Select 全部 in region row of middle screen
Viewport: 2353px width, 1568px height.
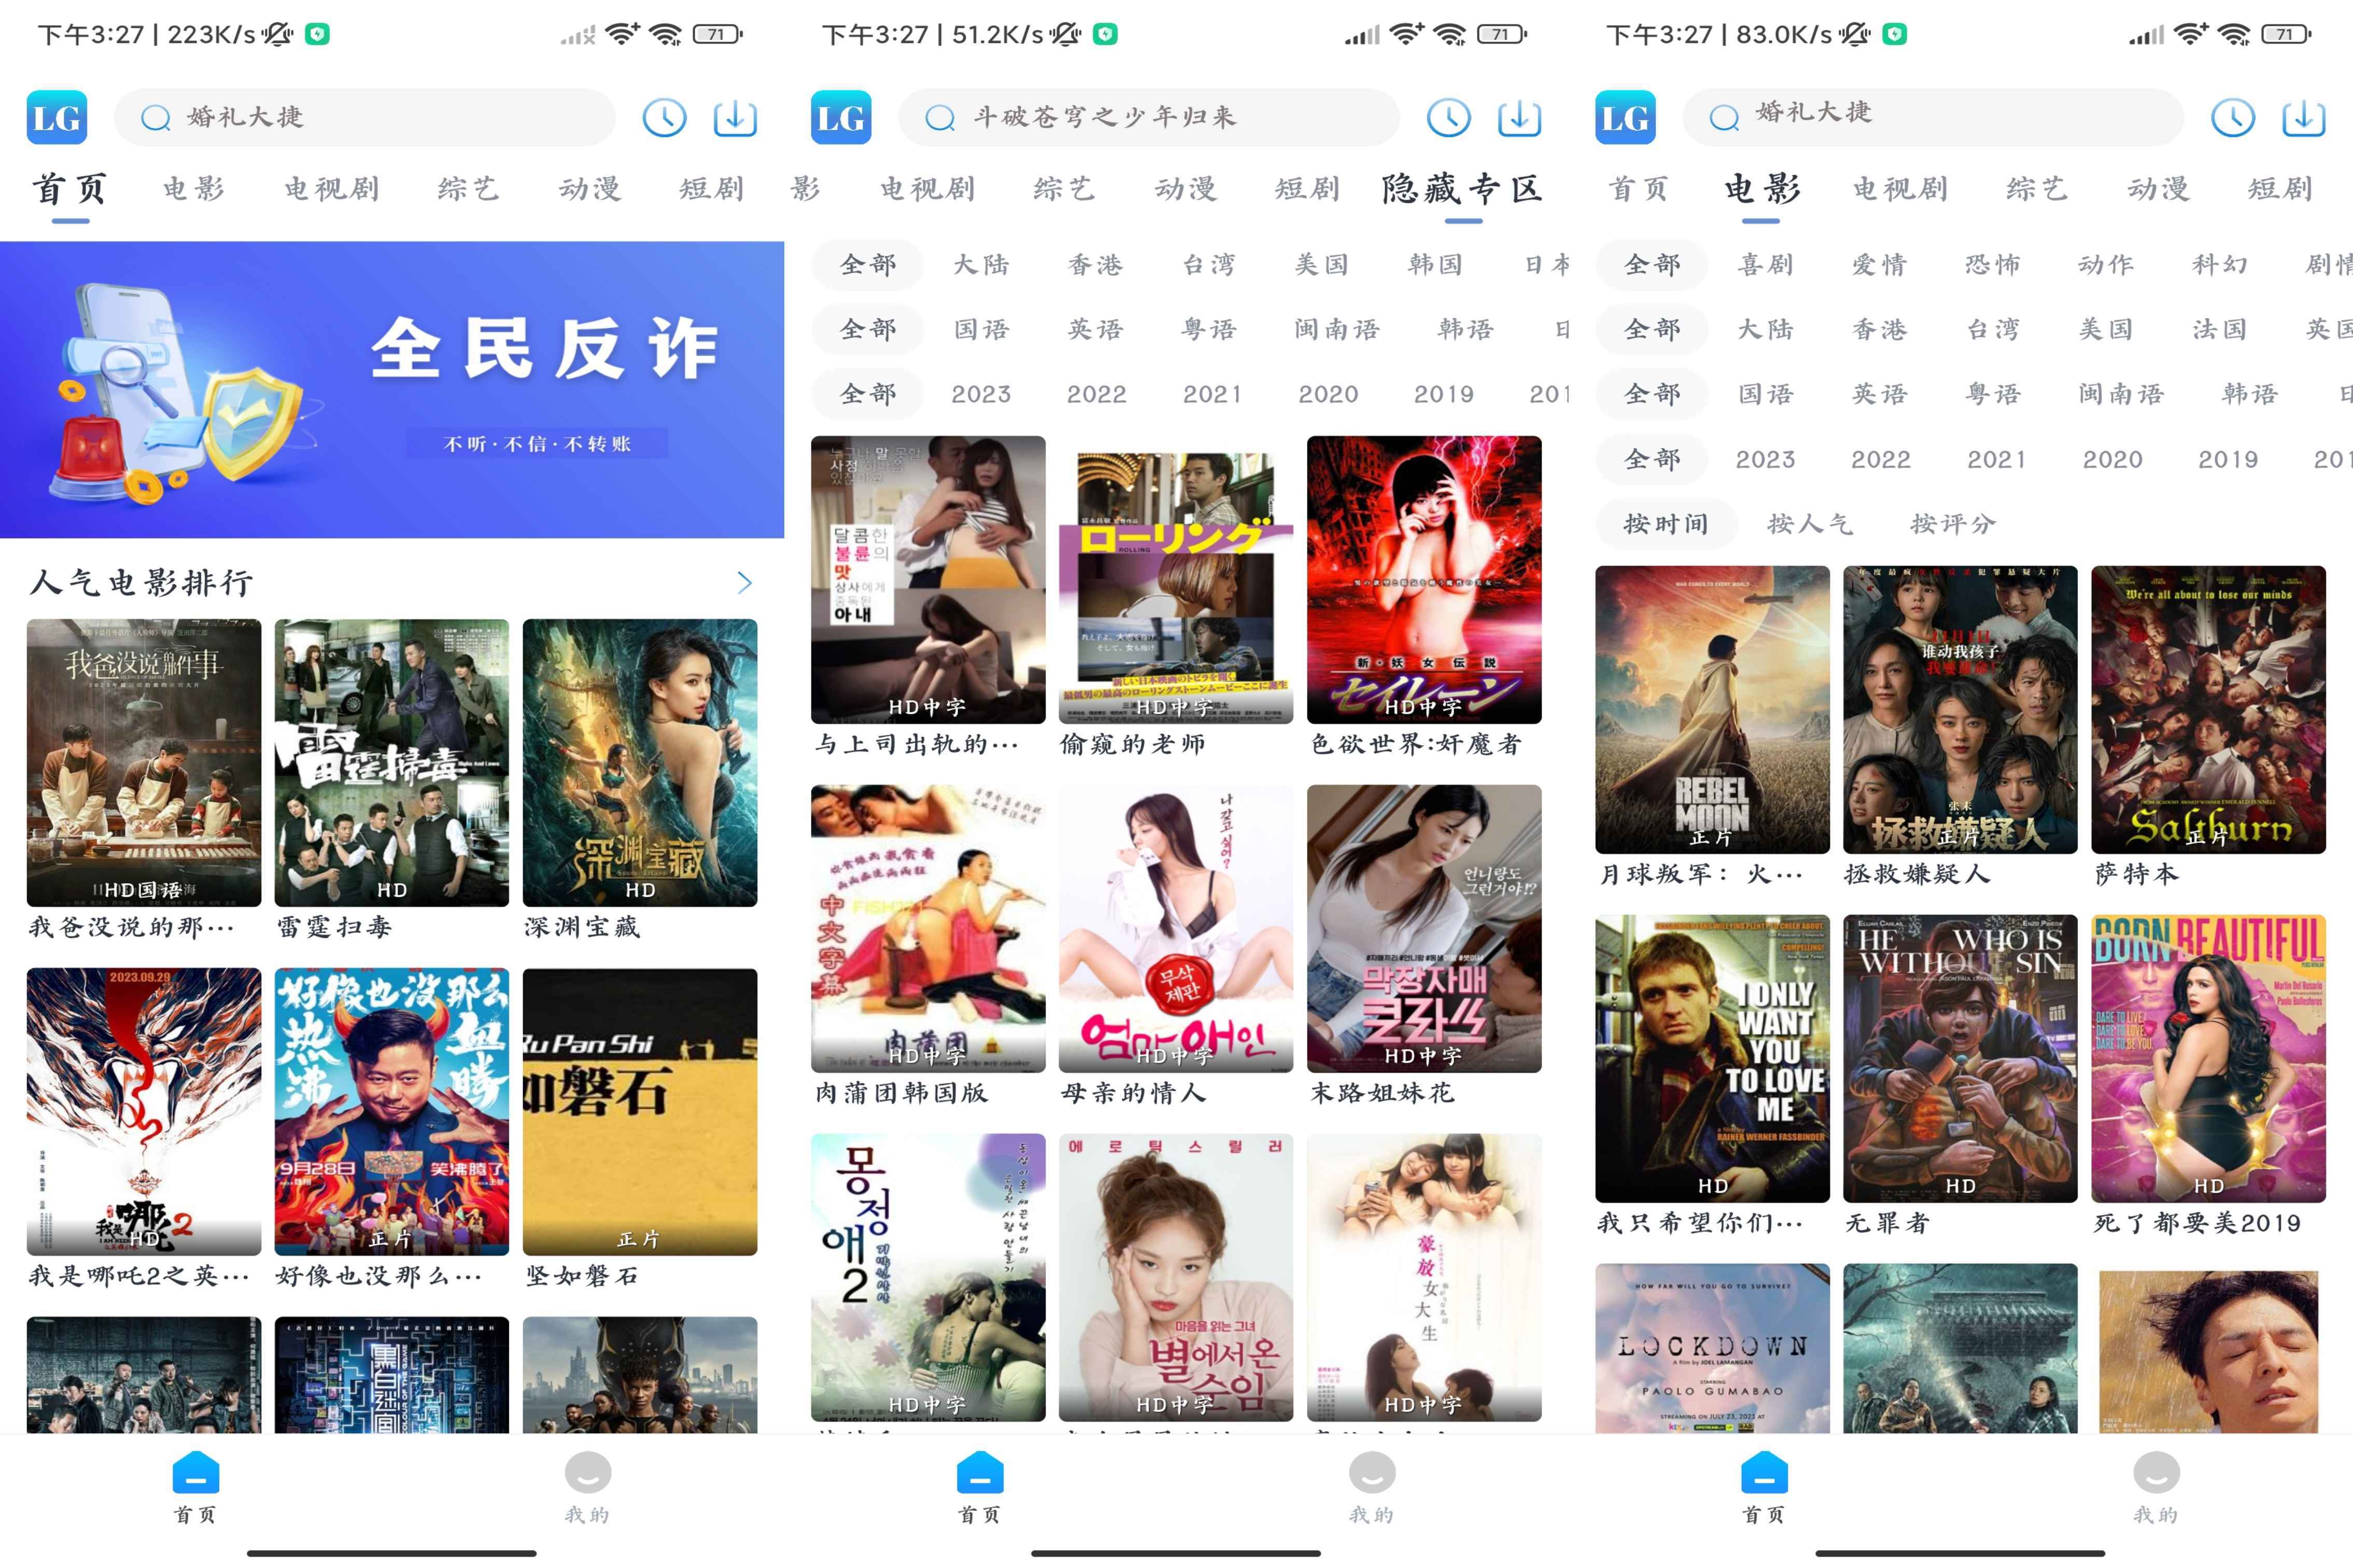tap(868, 265)
